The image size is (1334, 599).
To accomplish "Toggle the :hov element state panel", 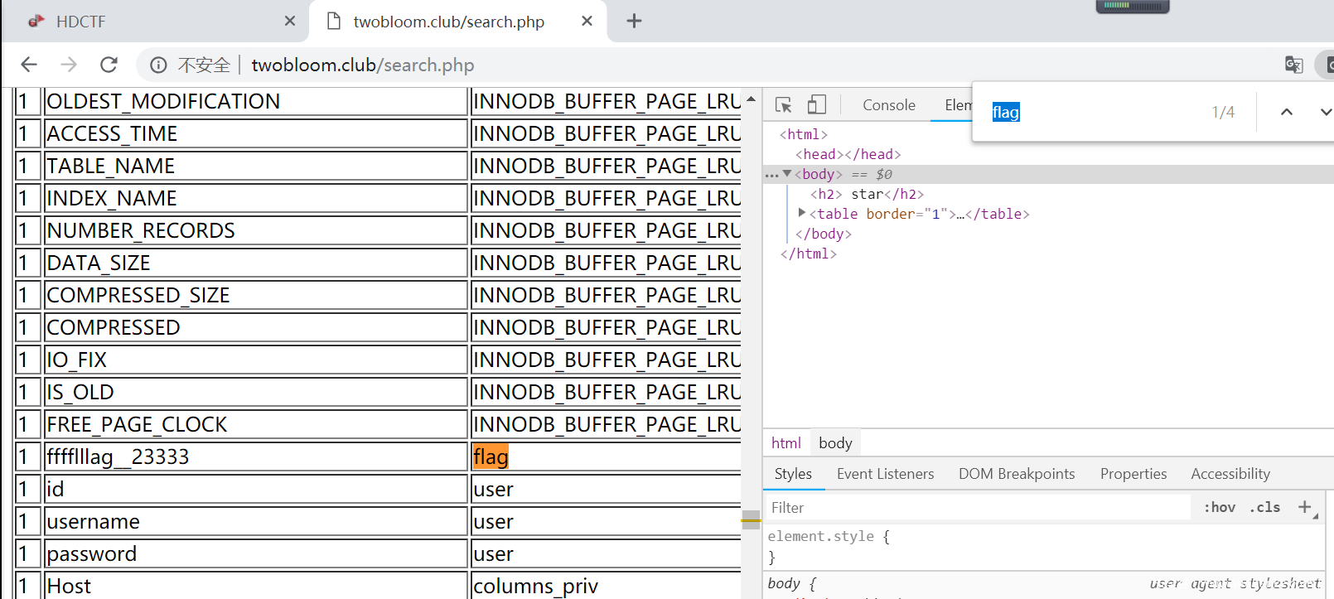I will tap(1219, 507).
